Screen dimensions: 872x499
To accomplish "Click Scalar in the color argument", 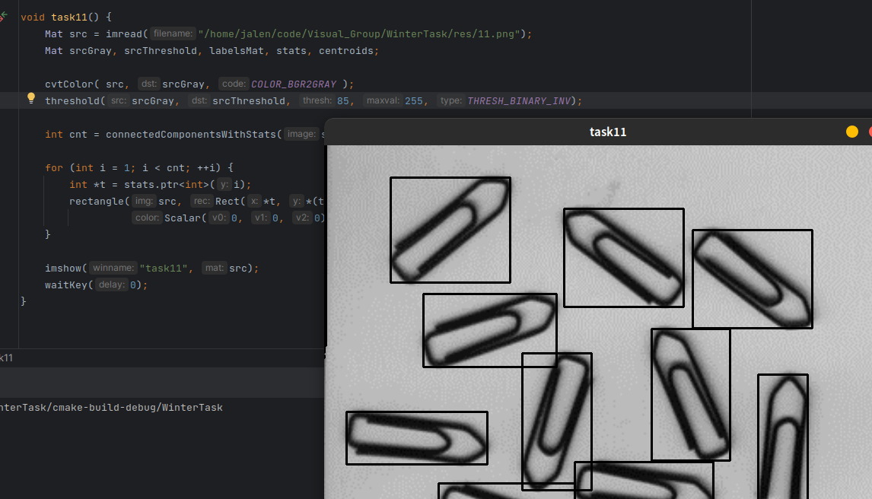I will point(183,218).
